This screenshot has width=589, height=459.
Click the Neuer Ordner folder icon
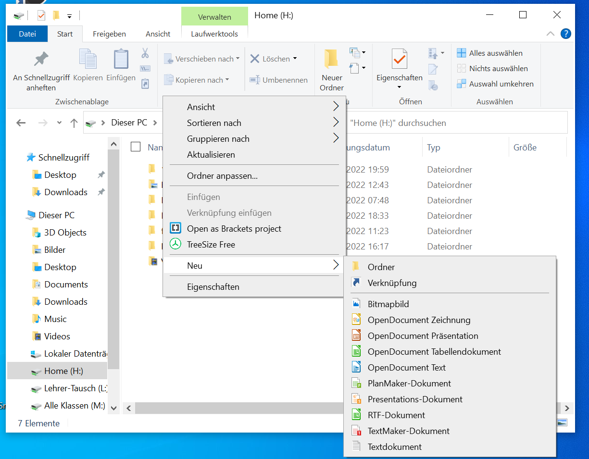point(331,59)
